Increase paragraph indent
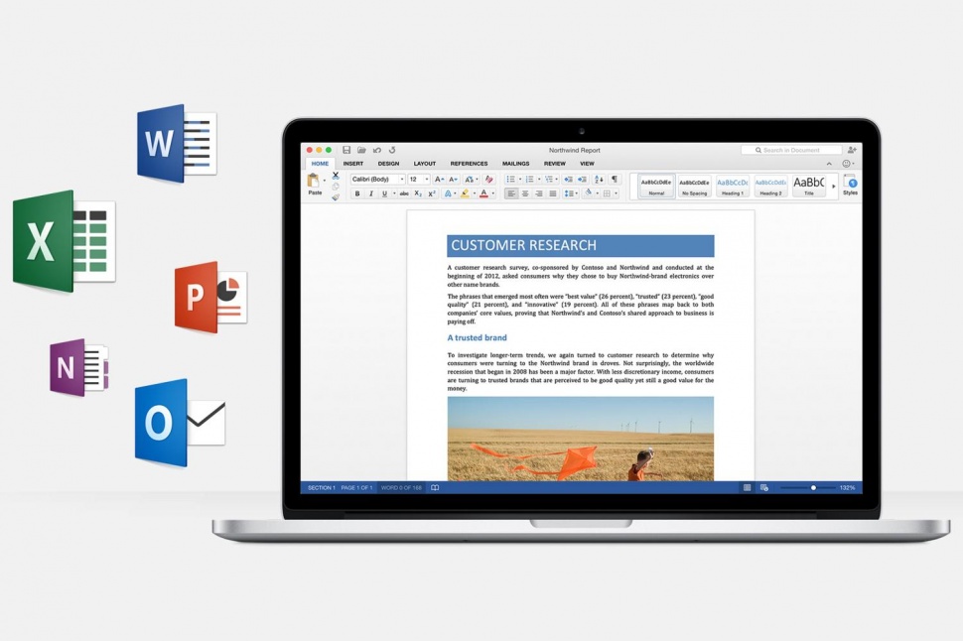963x641 pixels. (x=582, y=180)
